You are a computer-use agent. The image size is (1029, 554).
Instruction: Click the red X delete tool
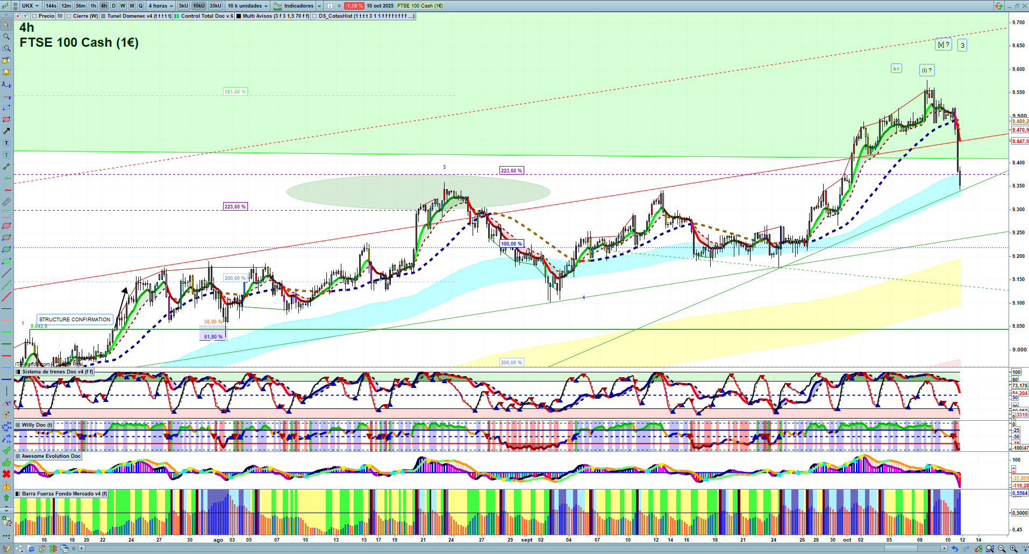(x=6, y=474)
